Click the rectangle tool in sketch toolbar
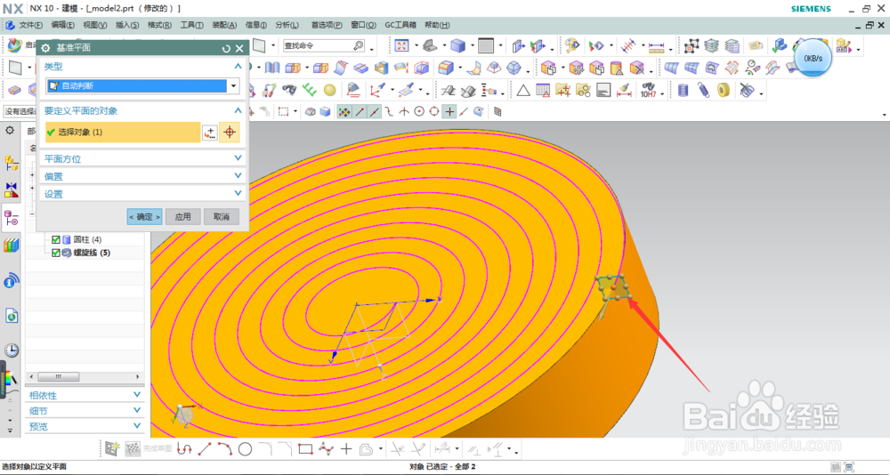 [305, 449]
